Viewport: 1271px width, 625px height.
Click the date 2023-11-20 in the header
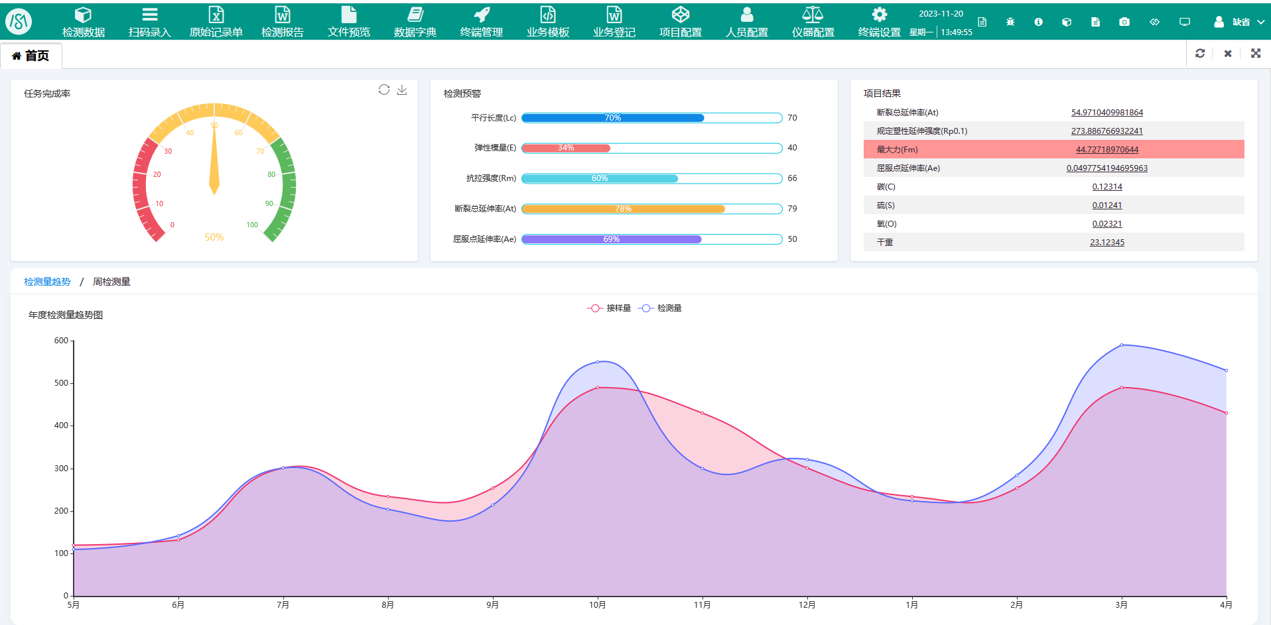click(941, 14)
